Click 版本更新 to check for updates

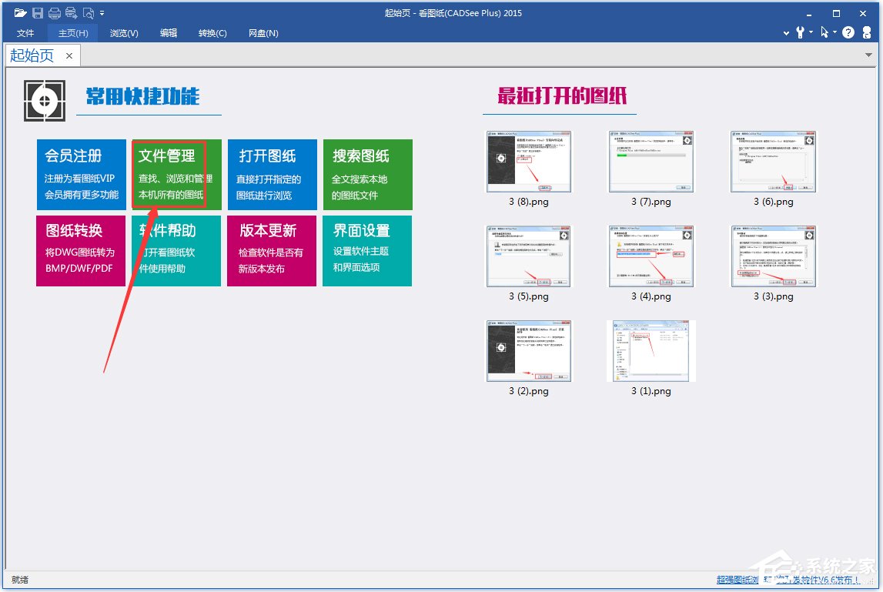(271, 251)
